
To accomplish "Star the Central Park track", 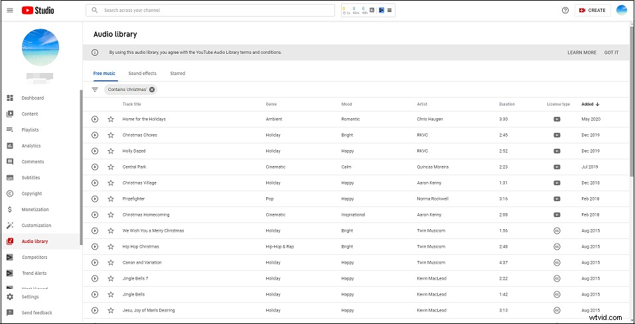I will 111,167.
